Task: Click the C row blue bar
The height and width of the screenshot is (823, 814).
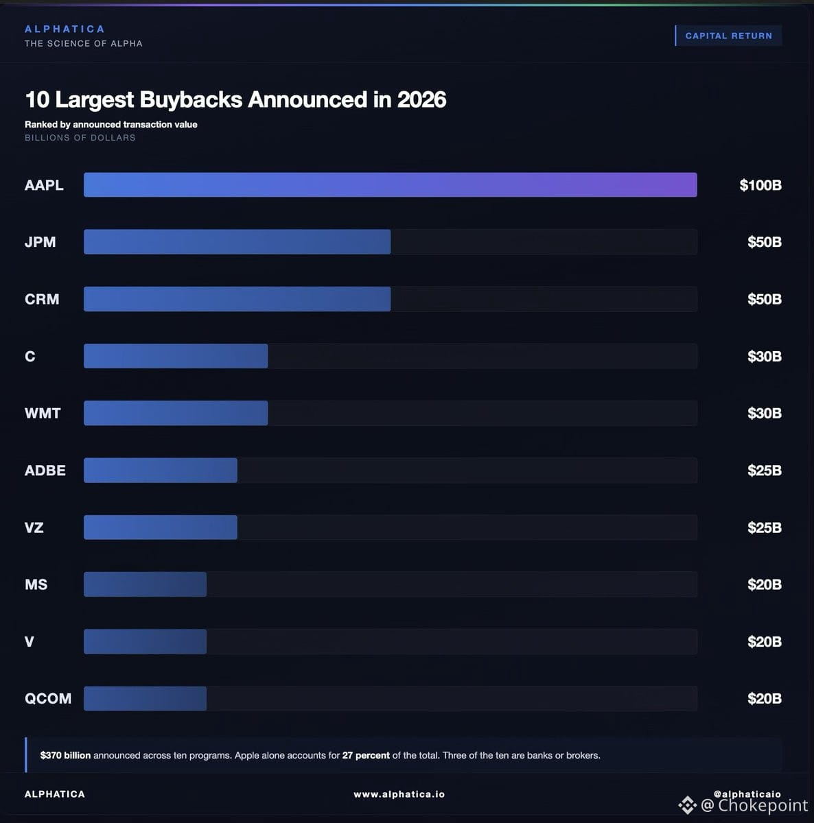Action: [176, 356]
